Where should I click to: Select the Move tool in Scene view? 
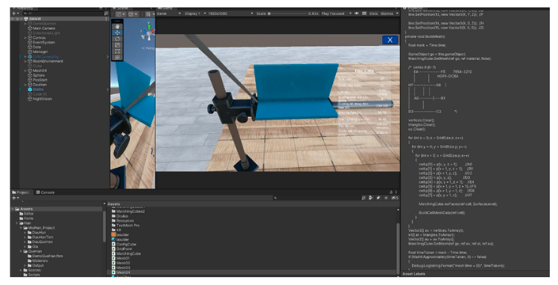point(117,32)
